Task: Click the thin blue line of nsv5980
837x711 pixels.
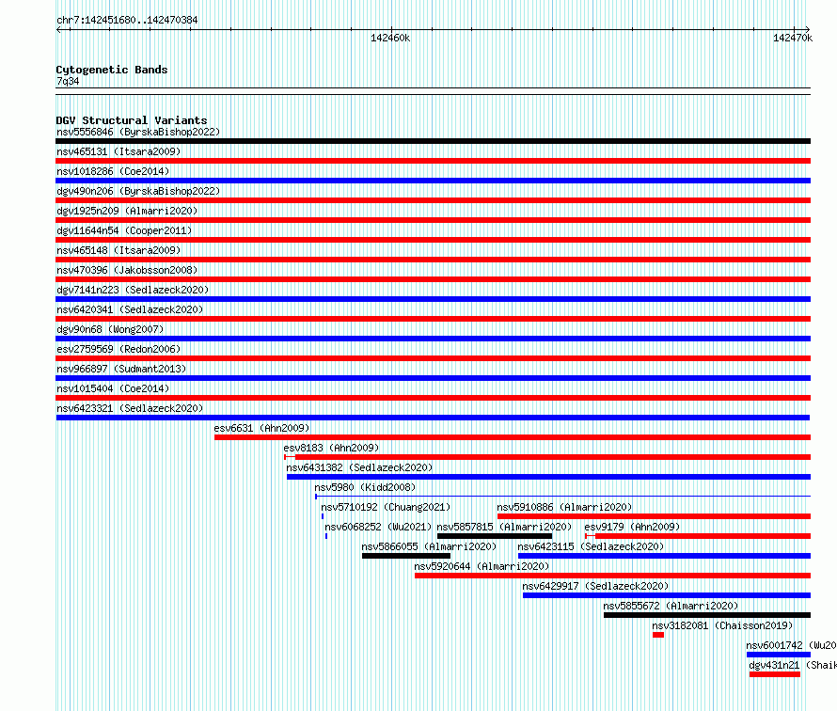Action: [x=563, y=497]
